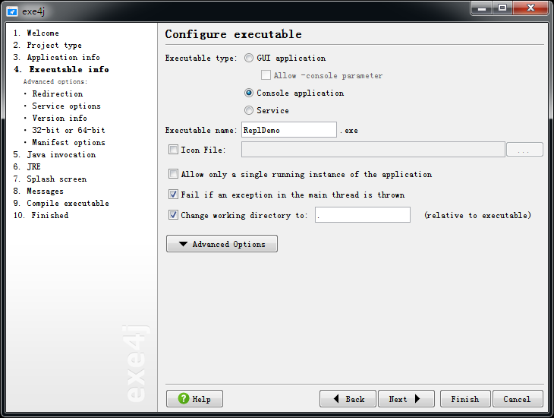554x418 pixels.
Task: Enable single running instance checkbox
Action: (173, 174)
